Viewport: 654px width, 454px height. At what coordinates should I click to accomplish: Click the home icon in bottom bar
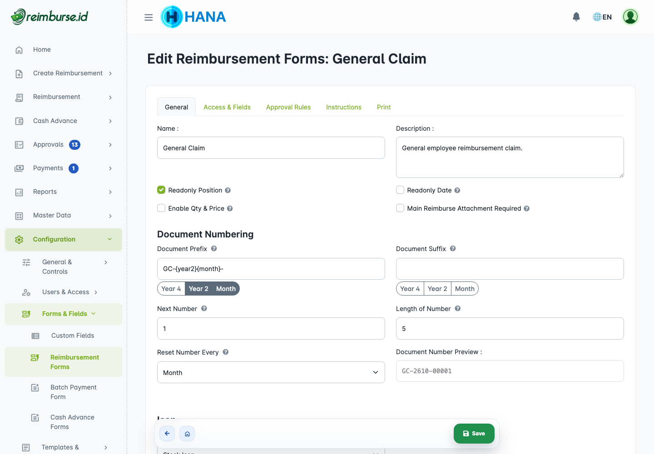[x=187, y=434]
